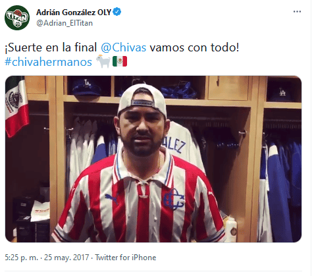
Task: Open the tweet's three-dot more options menu
Action: [x=297, y=12]
